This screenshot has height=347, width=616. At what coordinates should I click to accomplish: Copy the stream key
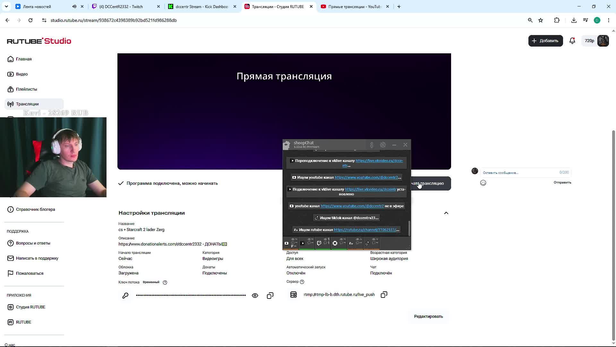(x=270, y=296)
